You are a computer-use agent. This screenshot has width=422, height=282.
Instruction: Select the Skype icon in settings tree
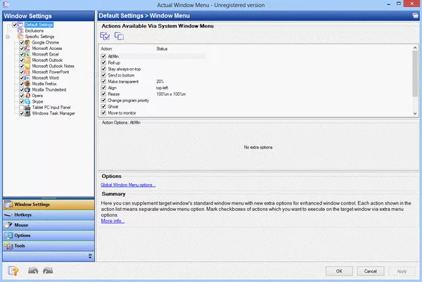coord(27,101)
